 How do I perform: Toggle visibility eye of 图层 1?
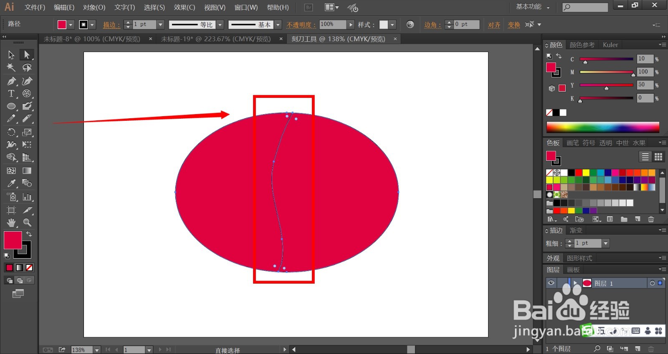tap(551, 283)
